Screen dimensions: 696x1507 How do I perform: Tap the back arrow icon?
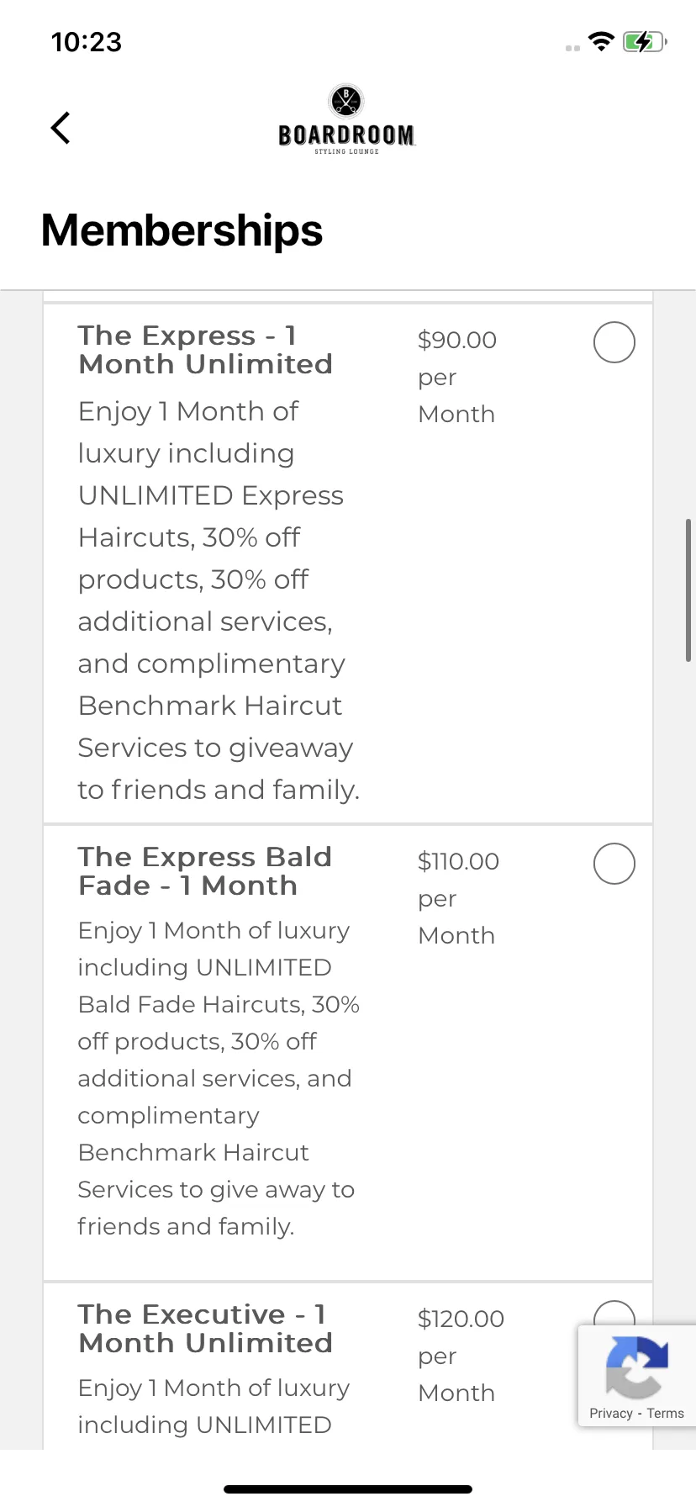(61, 128)
